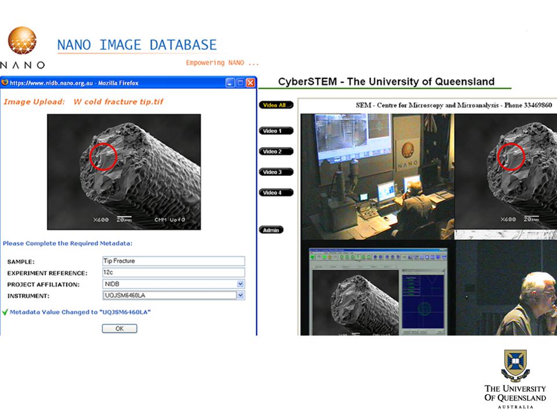
Task: Click the Sample input field
Action: click(x=173, y=261)
